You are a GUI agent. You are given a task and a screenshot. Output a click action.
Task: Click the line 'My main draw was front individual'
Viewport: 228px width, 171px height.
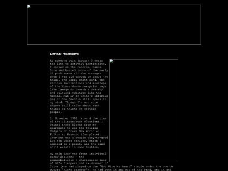tap(78, 154)
